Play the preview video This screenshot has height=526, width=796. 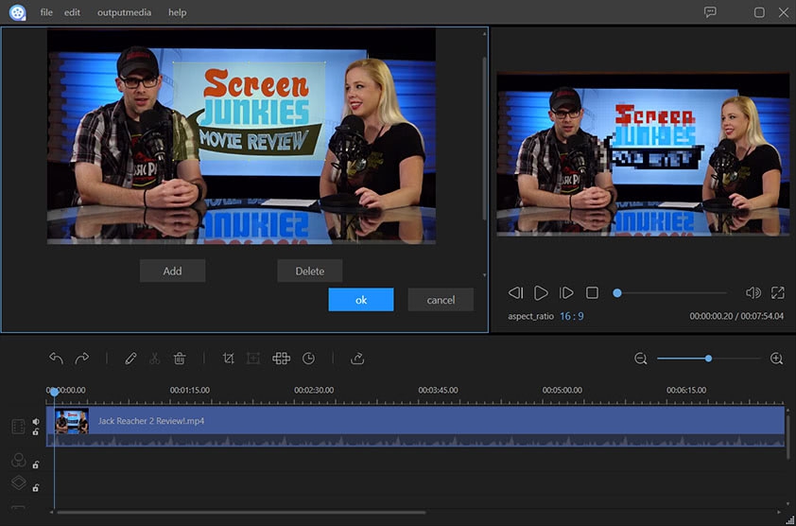coord(541,293)
